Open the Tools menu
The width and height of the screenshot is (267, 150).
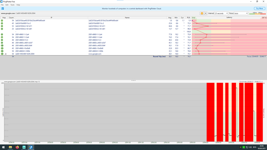(13, 5)
